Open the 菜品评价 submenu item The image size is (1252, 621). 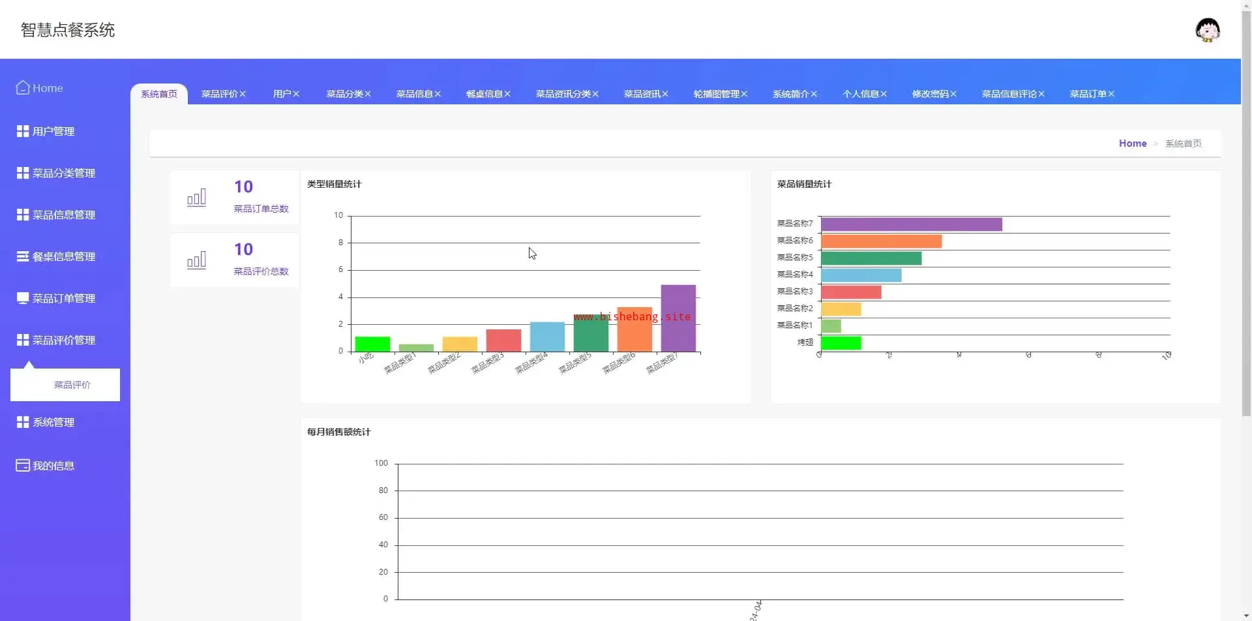[65, 385]
